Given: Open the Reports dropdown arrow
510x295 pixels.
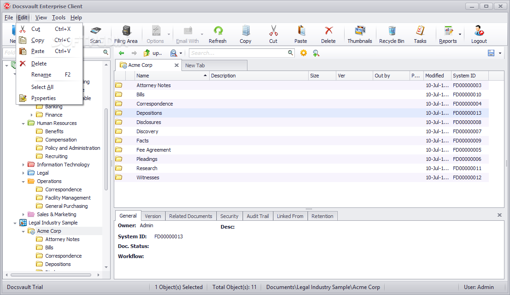Looking at the screenshot, I should point(460,34).
